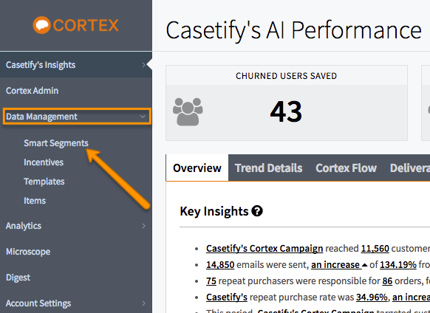Click the Cortex brain logo icon
The image size is (430, 313).
click(x=41, y=25)
